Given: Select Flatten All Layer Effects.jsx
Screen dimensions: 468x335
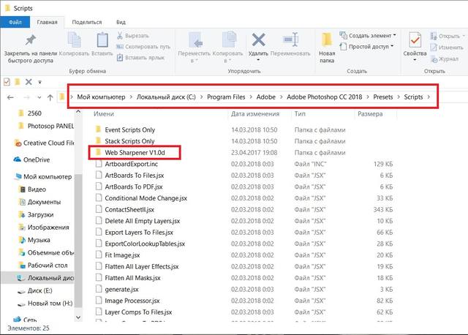Looking at the screenshot, I should click(x=142, y=267).
